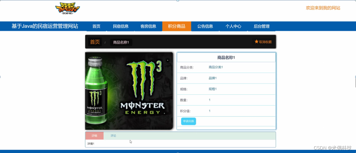Click the 商品名称1 breadcrumb item
Viewport: 356px width, 153px height.
tap(121, 42)
